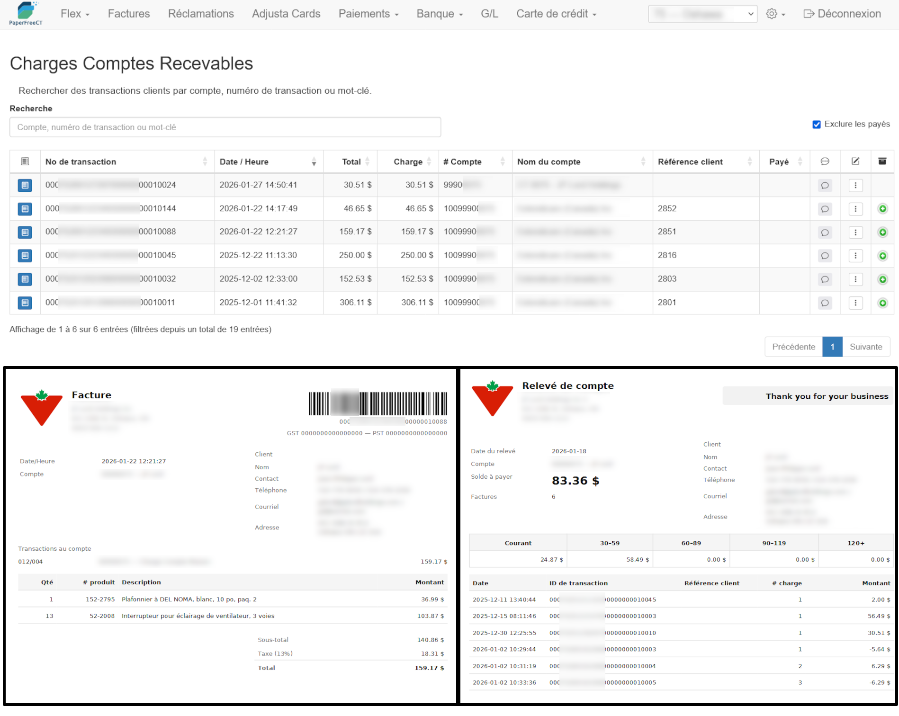Click the Recherche search input field
Viewport: 899px width, 716px height.
coord(225,127)
